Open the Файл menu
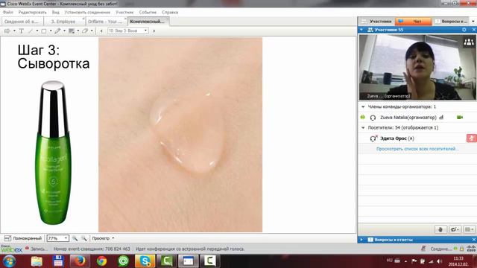This screenshot has height=268, width=477. pyautogui.click(x=7, y=13)
